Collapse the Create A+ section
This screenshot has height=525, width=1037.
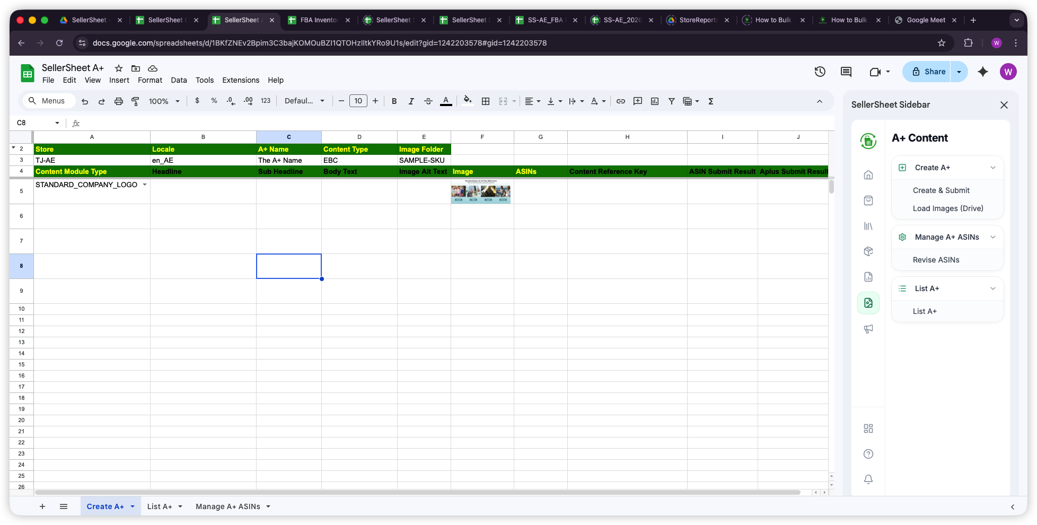[994, 167]
